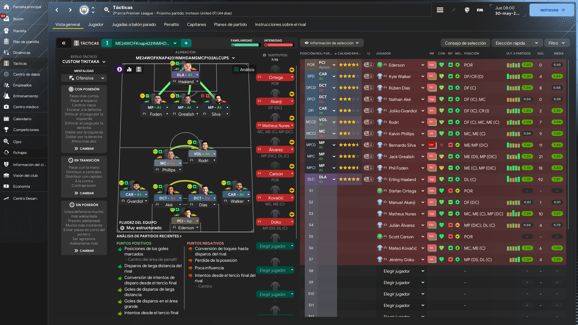Click Haaland's face portrait on pitch
Screen dimensions: 578x325
(x=188, y=67)
